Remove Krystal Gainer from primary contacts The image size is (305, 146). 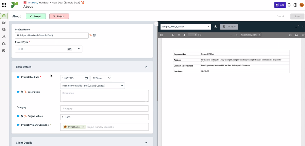(x=83, y=127)
